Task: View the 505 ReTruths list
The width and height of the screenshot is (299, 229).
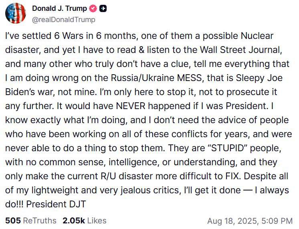Action: 31,221
